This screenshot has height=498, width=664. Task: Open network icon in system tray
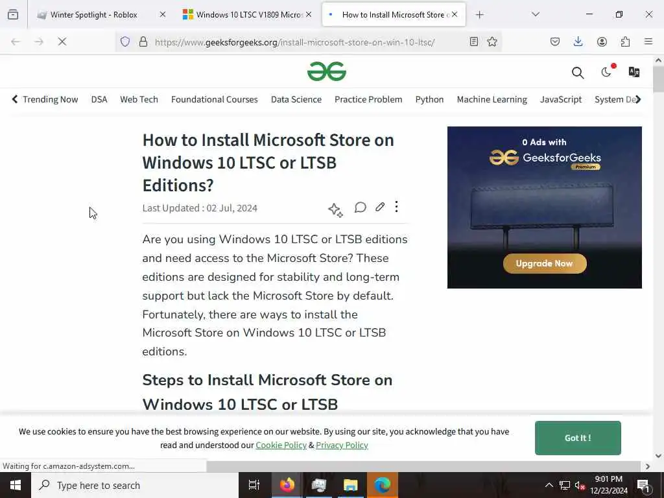point(565,485)
